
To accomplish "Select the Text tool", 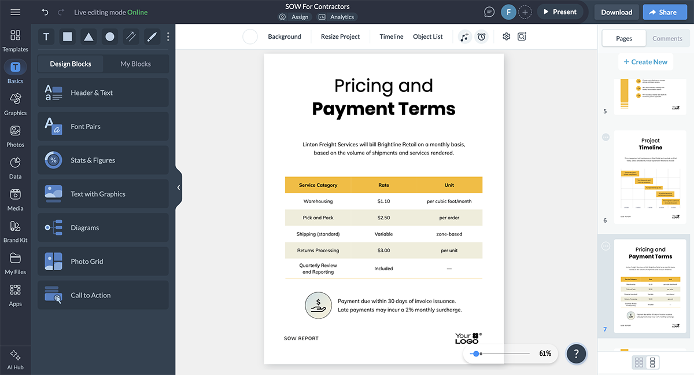I will tap(46, 36).
